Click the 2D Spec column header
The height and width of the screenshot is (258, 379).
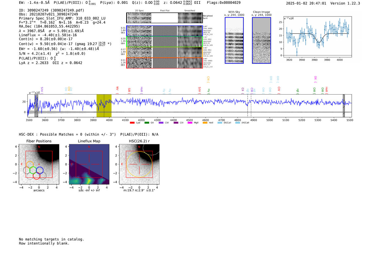click(139, 11)
